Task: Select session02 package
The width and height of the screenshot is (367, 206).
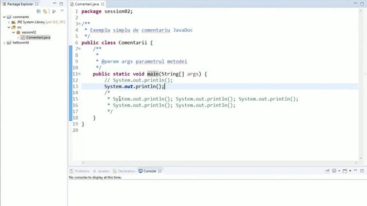Action: (x=29, y=32)
